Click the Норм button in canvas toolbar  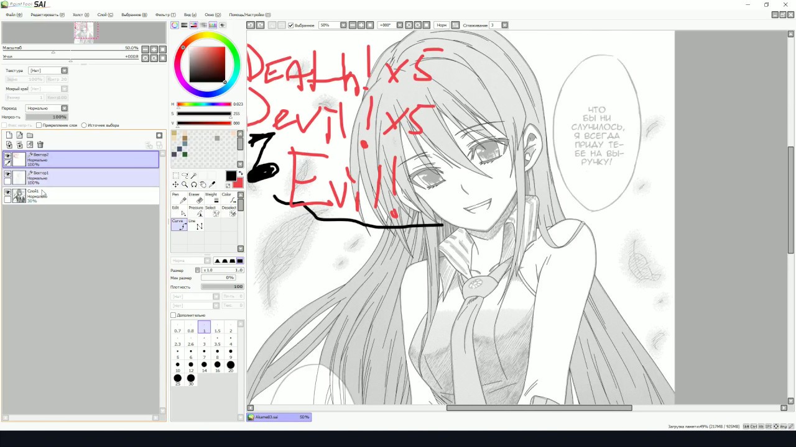[x=442, y=25]
